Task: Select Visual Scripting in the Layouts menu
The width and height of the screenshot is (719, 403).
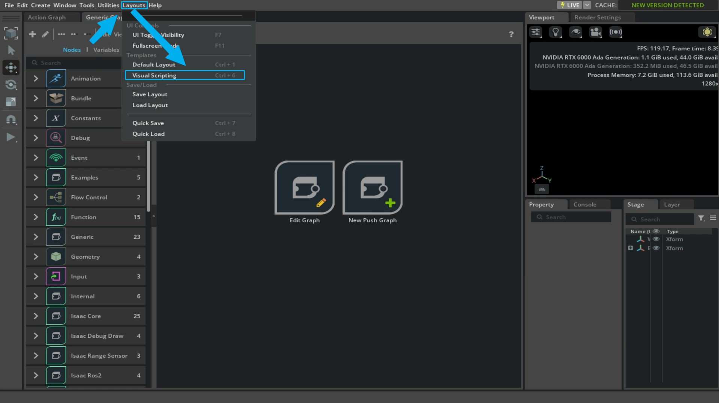Action: 185,75
